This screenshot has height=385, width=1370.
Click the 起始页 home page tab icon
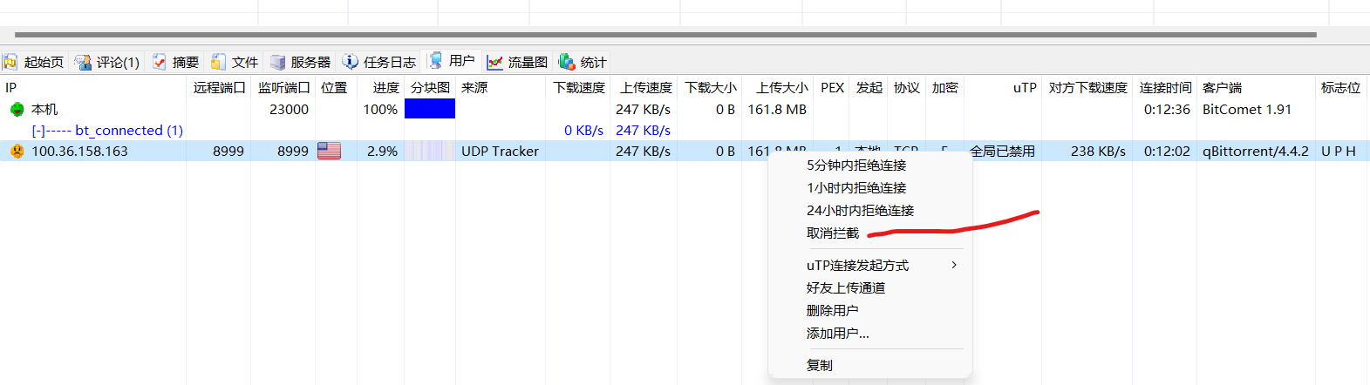click(10, 62)
